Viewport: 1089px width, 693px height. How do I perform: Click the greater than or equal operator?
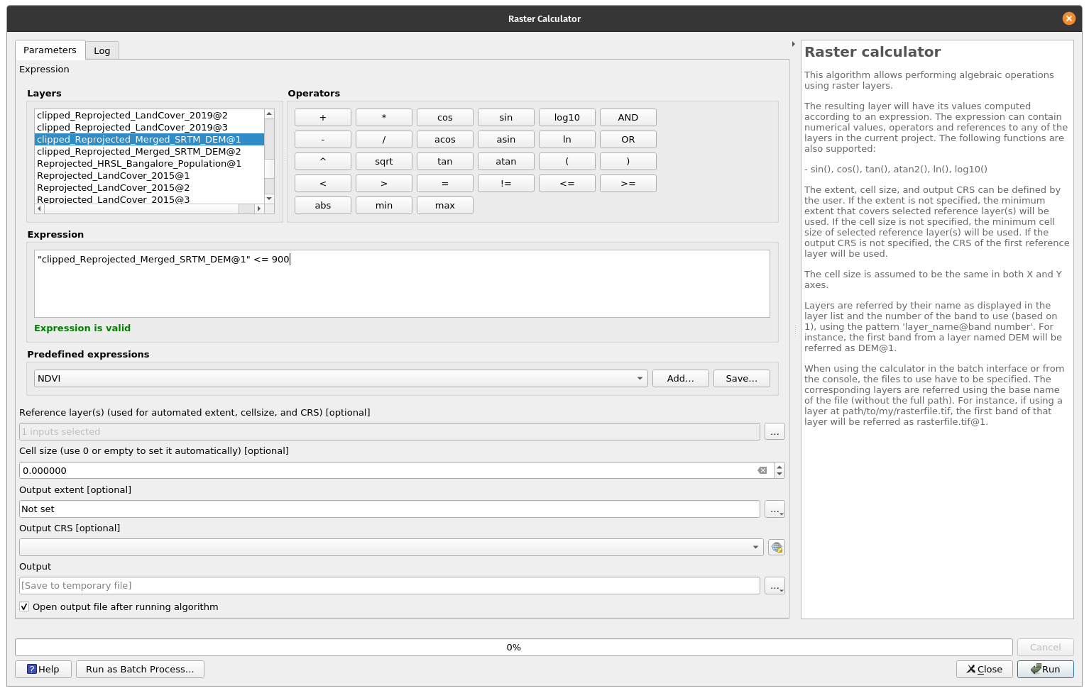(628, 184)
